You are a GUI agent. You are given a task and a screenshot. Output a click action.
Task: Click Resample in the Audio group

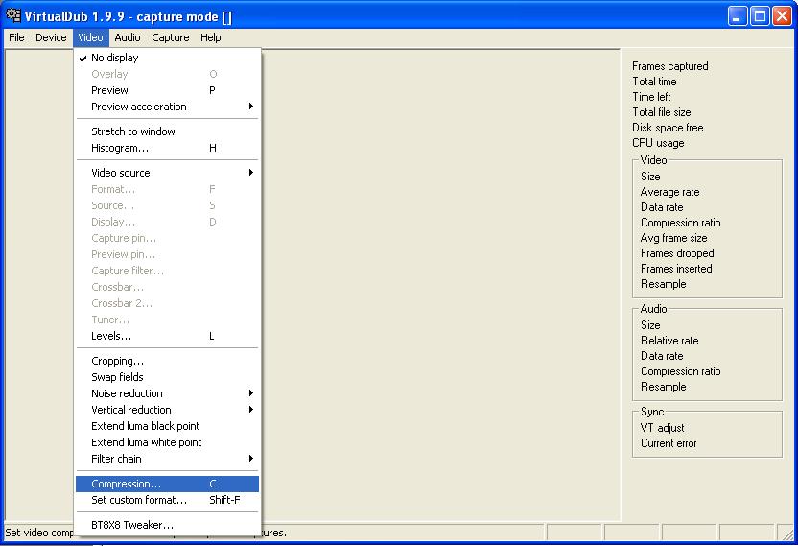click(663, 387)
